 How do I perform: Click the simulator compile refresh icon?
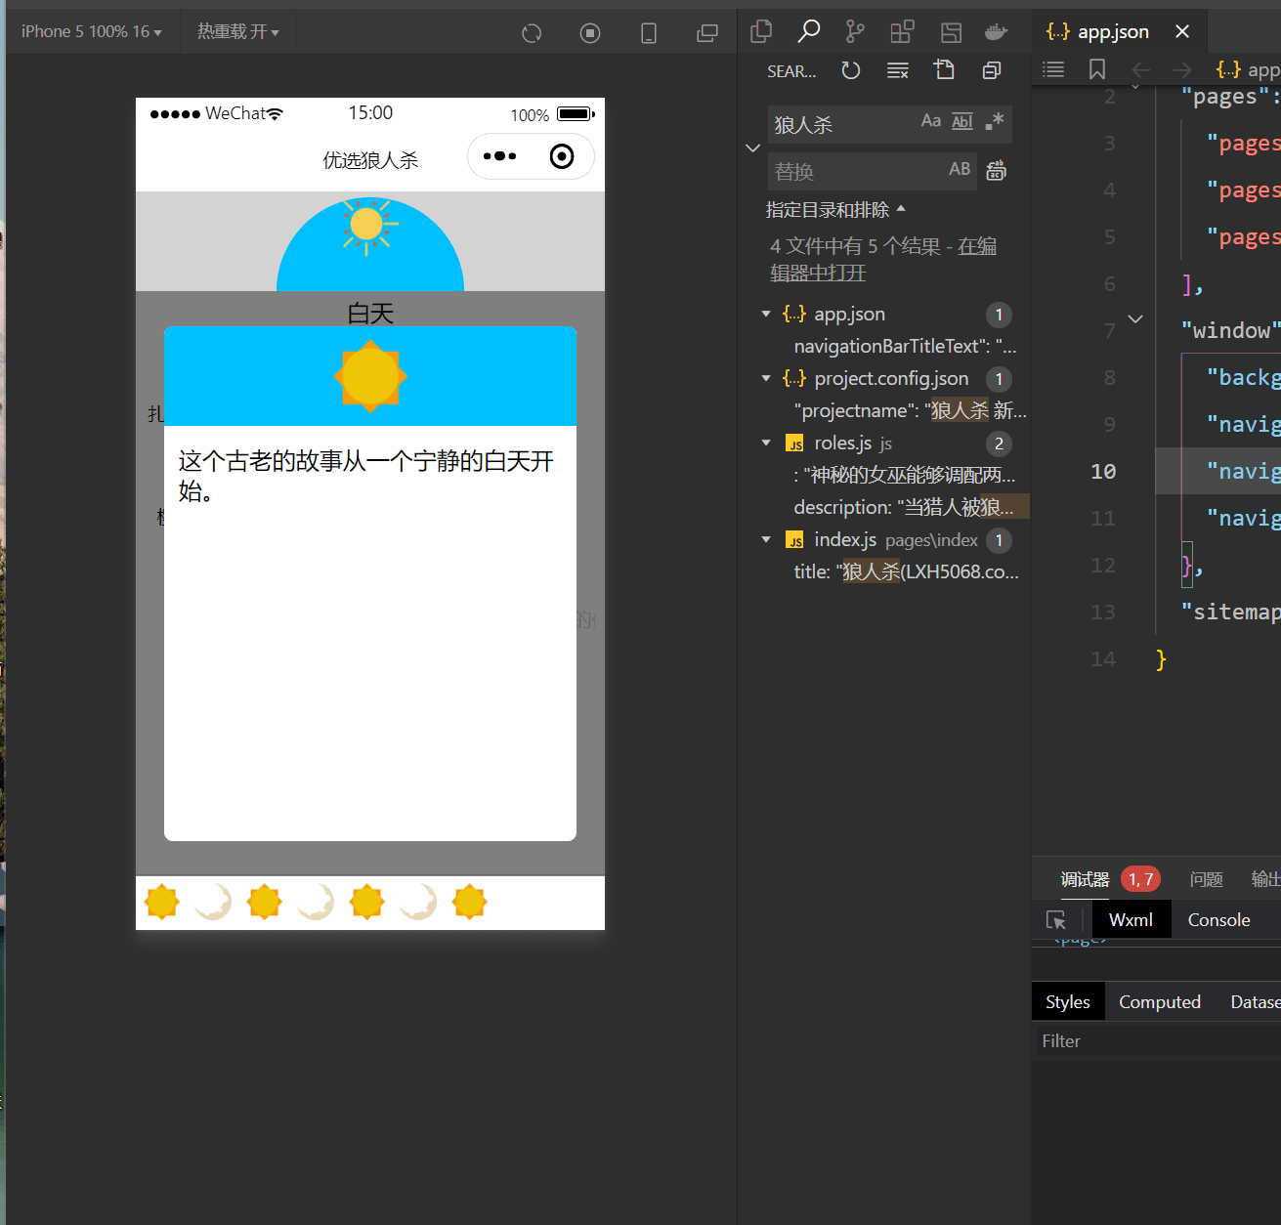point(532,33)
